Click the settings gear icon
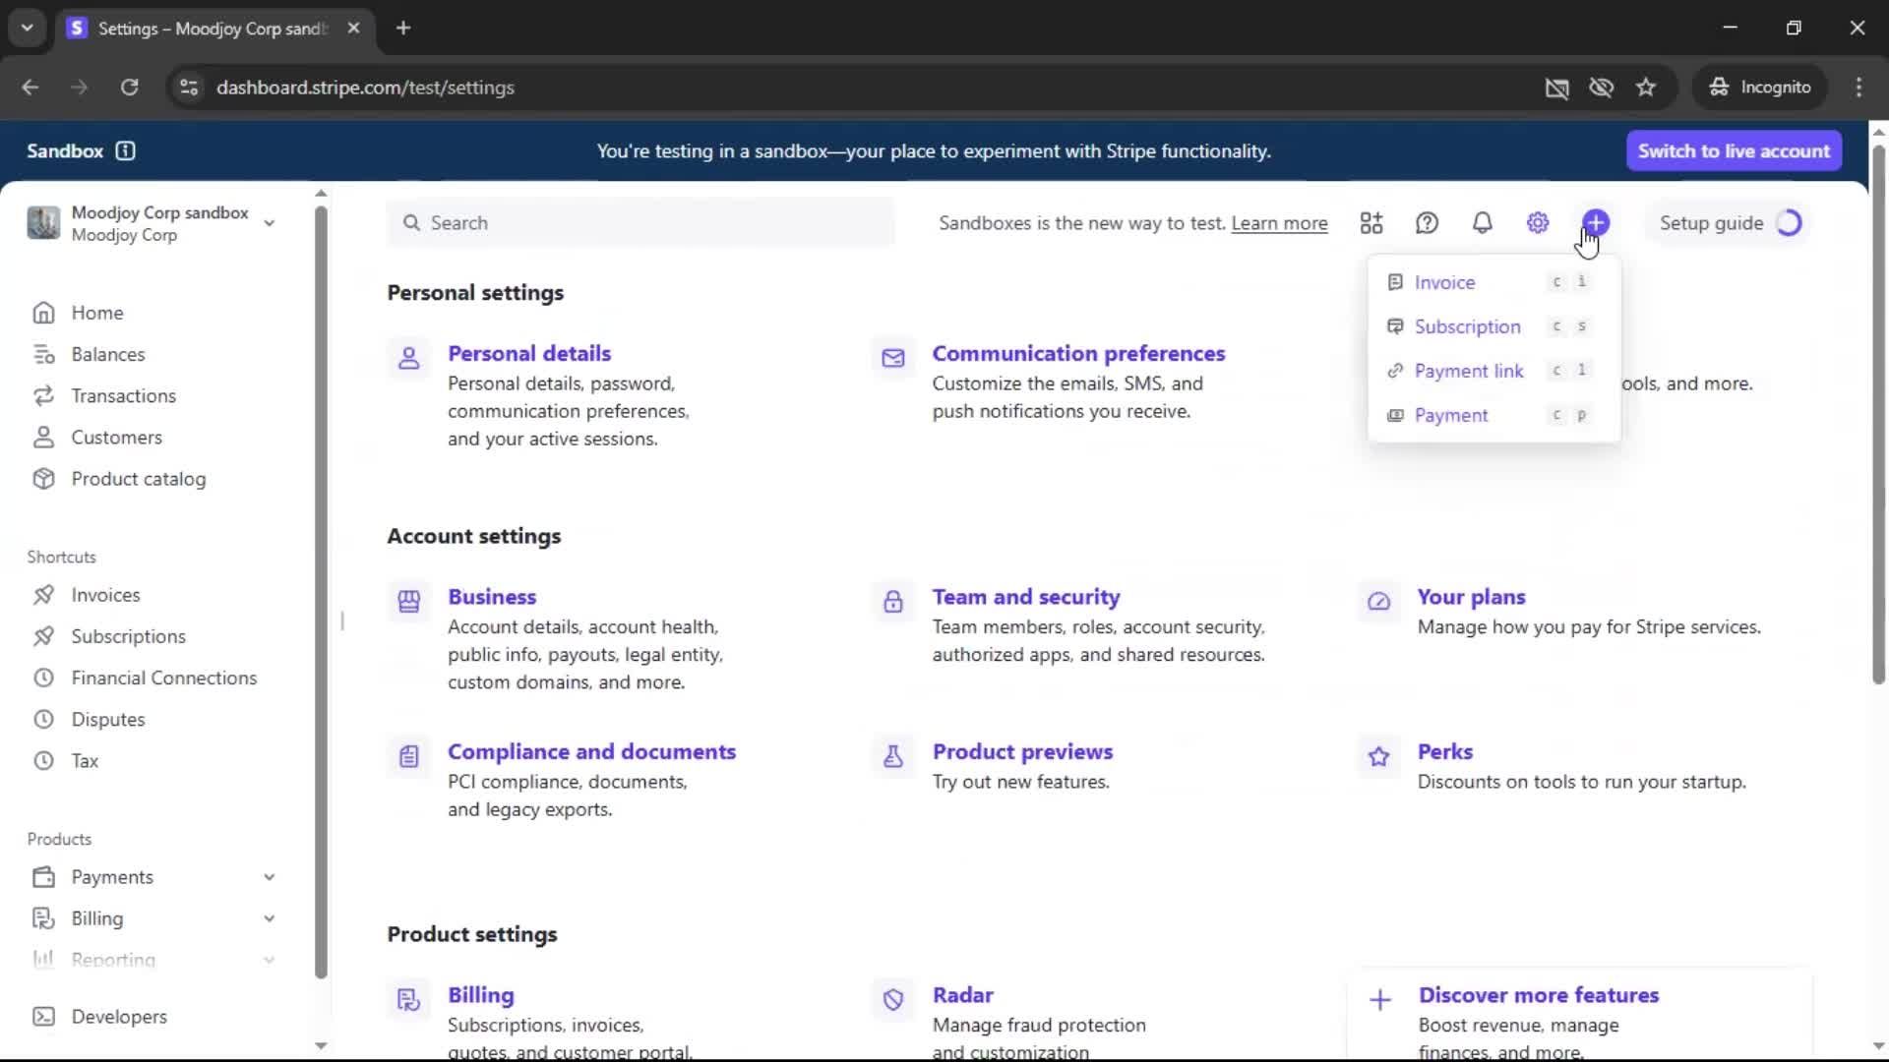The width and height of the screenshot is (1889, 1062). click(x=1538, y=223)
